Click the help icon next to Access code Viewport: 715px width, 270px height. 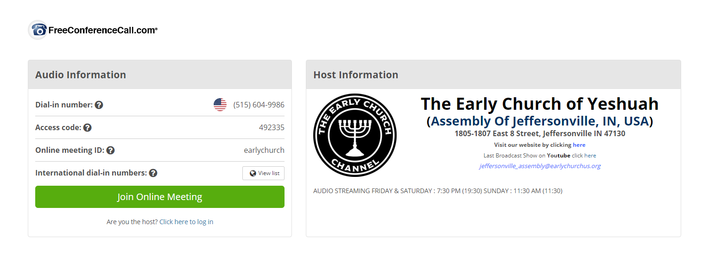click(x=87, y=128)
